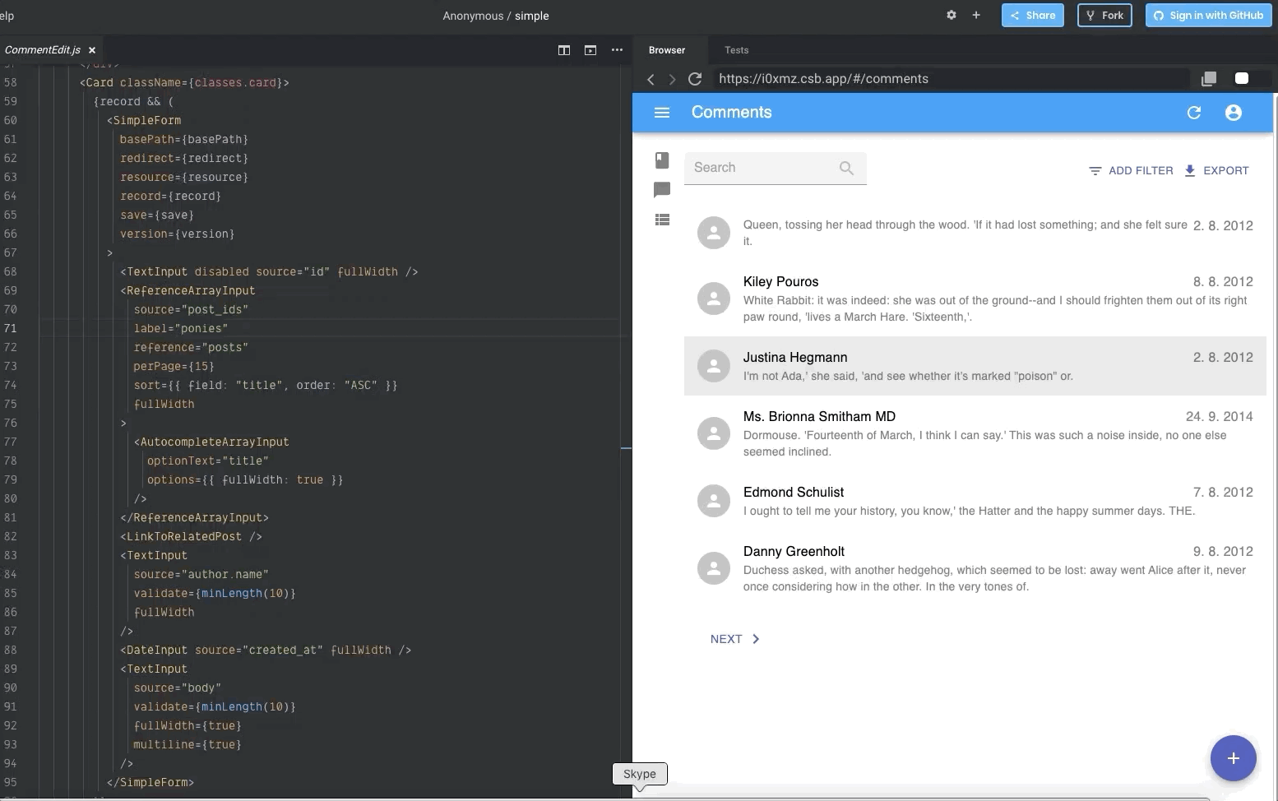Select the posts book icon in sidebar
The height and width of the screenshot is (801, 1278).
click(x=662, y=160)
